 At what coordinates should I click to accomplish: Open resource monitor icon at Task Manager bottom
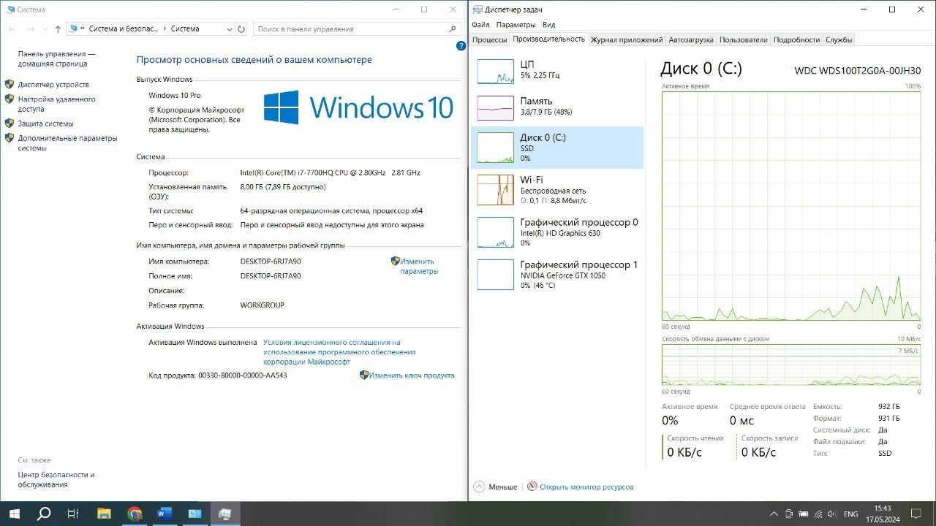coord(532,487)
